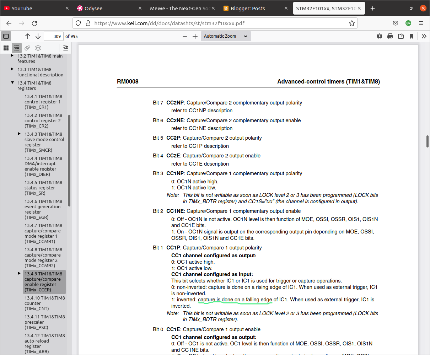This screenshot has height=355, width=430.
Task: Close the STM32F101xx PDF tab
Action: point(359,8)
